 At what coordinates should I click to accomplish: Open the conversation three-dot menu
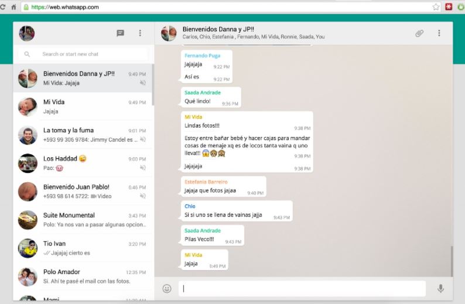pos(439,33)
